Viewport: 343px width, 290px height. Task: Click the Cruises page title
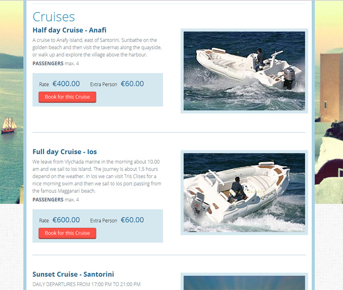click(x=54, y=17)
